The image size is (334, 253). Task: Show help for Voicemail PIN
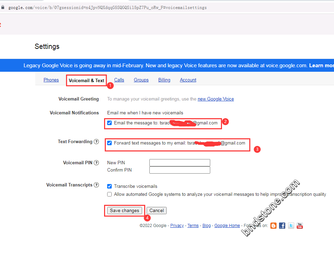(96, 163)
